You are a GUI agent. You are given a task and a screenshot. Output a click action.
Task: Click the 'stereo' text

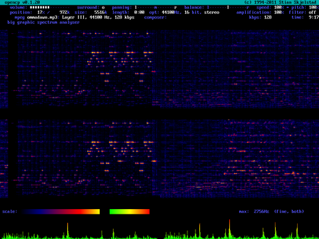click(211, 13)
